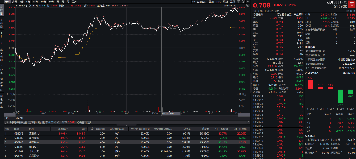Select the 60分 minute chart tab
Image resolution: width=356 pixels, height=159 pixels.
51,1
